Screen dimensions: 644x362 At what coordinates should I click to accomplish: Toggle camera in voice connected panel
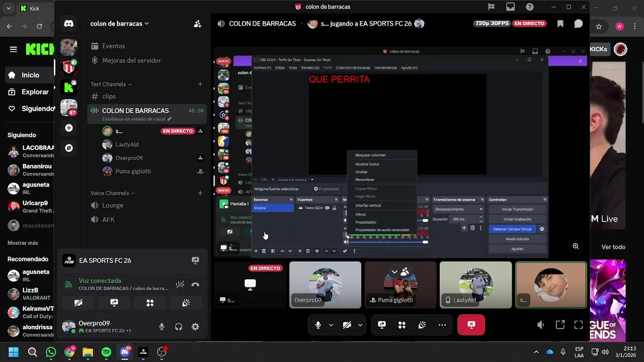78,303
